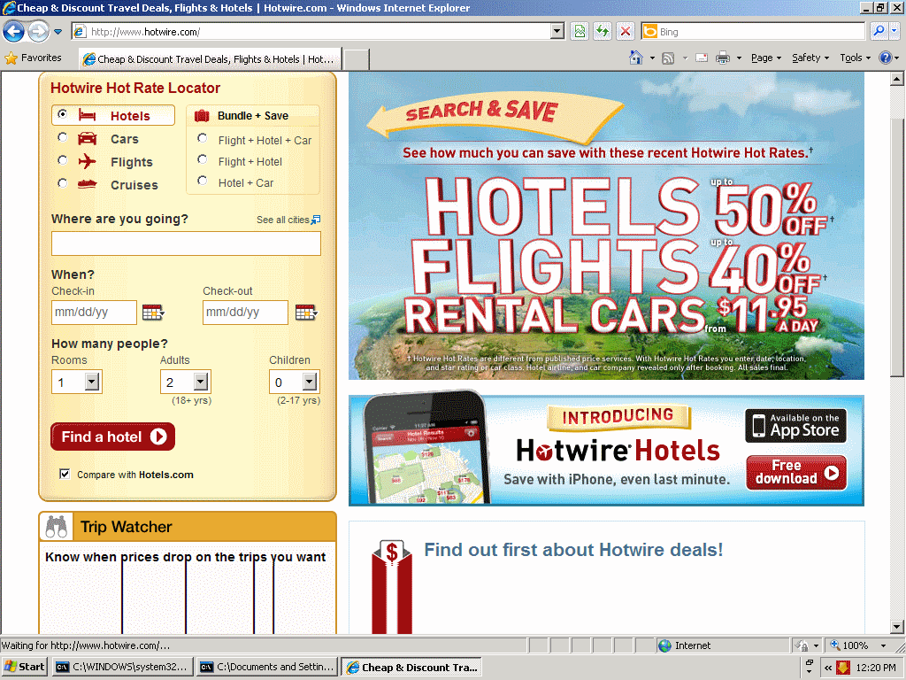The height and width of the screenshot is (680, 906).
Task: Click the Bing search box
Action: (x=754, y=31)
